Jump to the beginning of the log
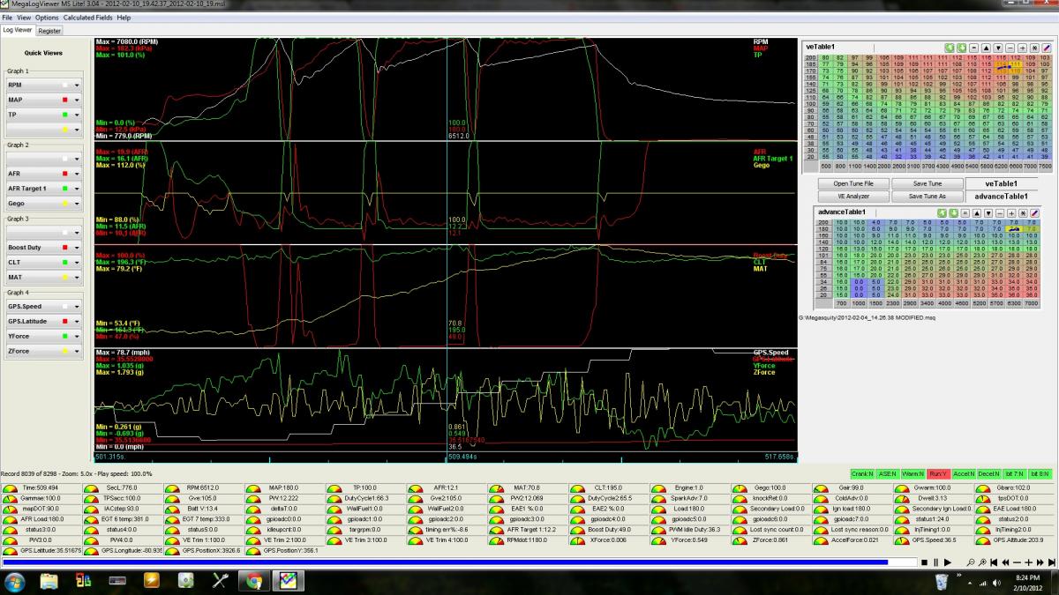 tap(994, 562)
